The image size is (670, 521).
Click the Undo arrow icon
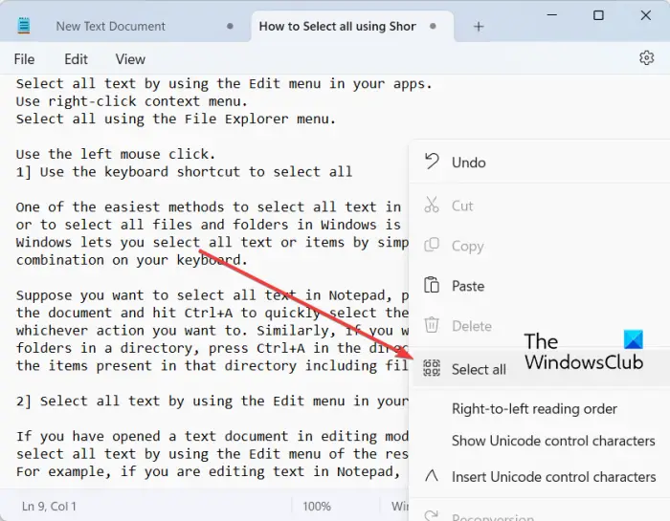click(432, 163)
